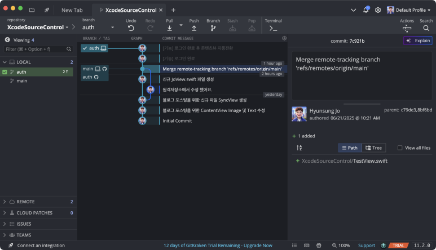The image size is (436, 250).
Task: Expand the ISSUES section
Action: 5,224
